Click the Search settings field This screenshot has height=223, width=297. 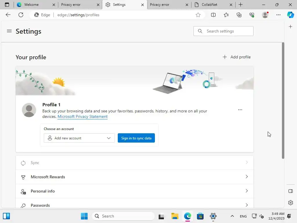coord(223,31)
